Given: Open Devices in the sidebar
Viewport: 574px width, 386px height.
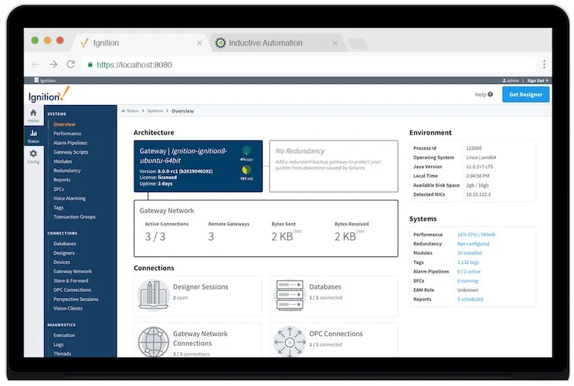Looking at the screenshot, I should (62, 262).
